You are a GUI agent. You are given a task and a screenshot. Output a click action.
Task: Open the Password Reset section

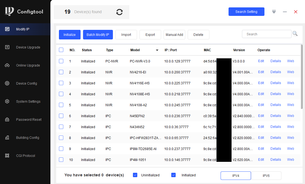tap(25, 119)
